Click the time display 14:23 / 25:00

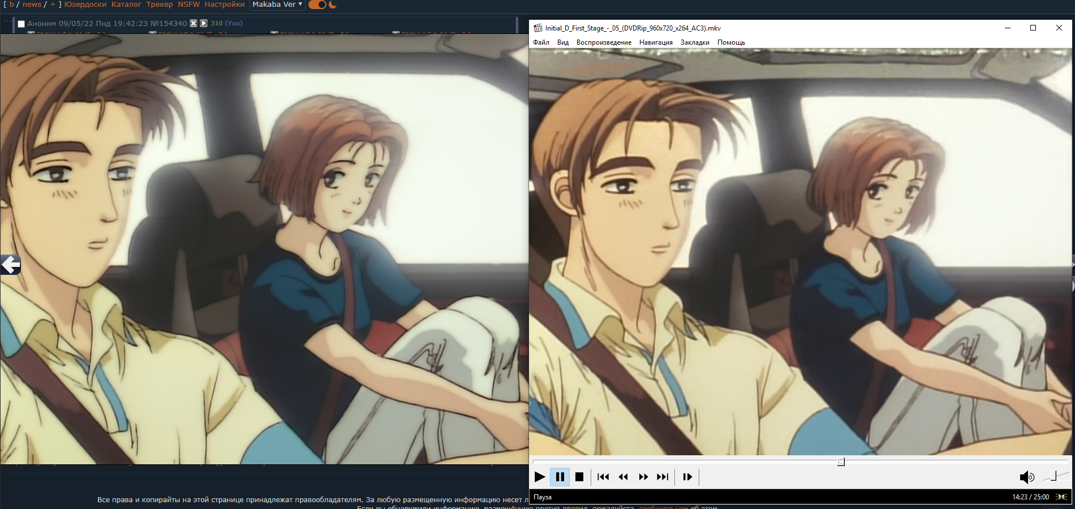[1030, 497]
